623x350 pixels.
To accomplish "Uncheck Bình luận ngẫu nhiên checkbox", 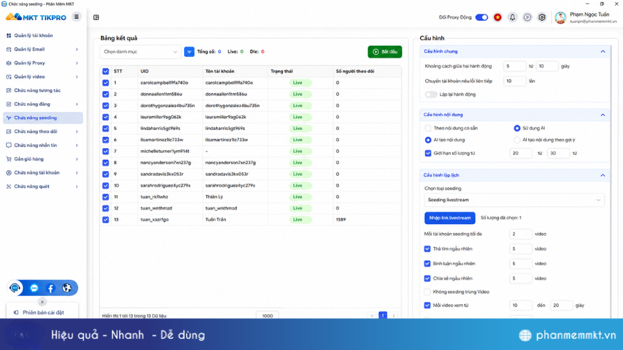I will click(x=427, y=264).
